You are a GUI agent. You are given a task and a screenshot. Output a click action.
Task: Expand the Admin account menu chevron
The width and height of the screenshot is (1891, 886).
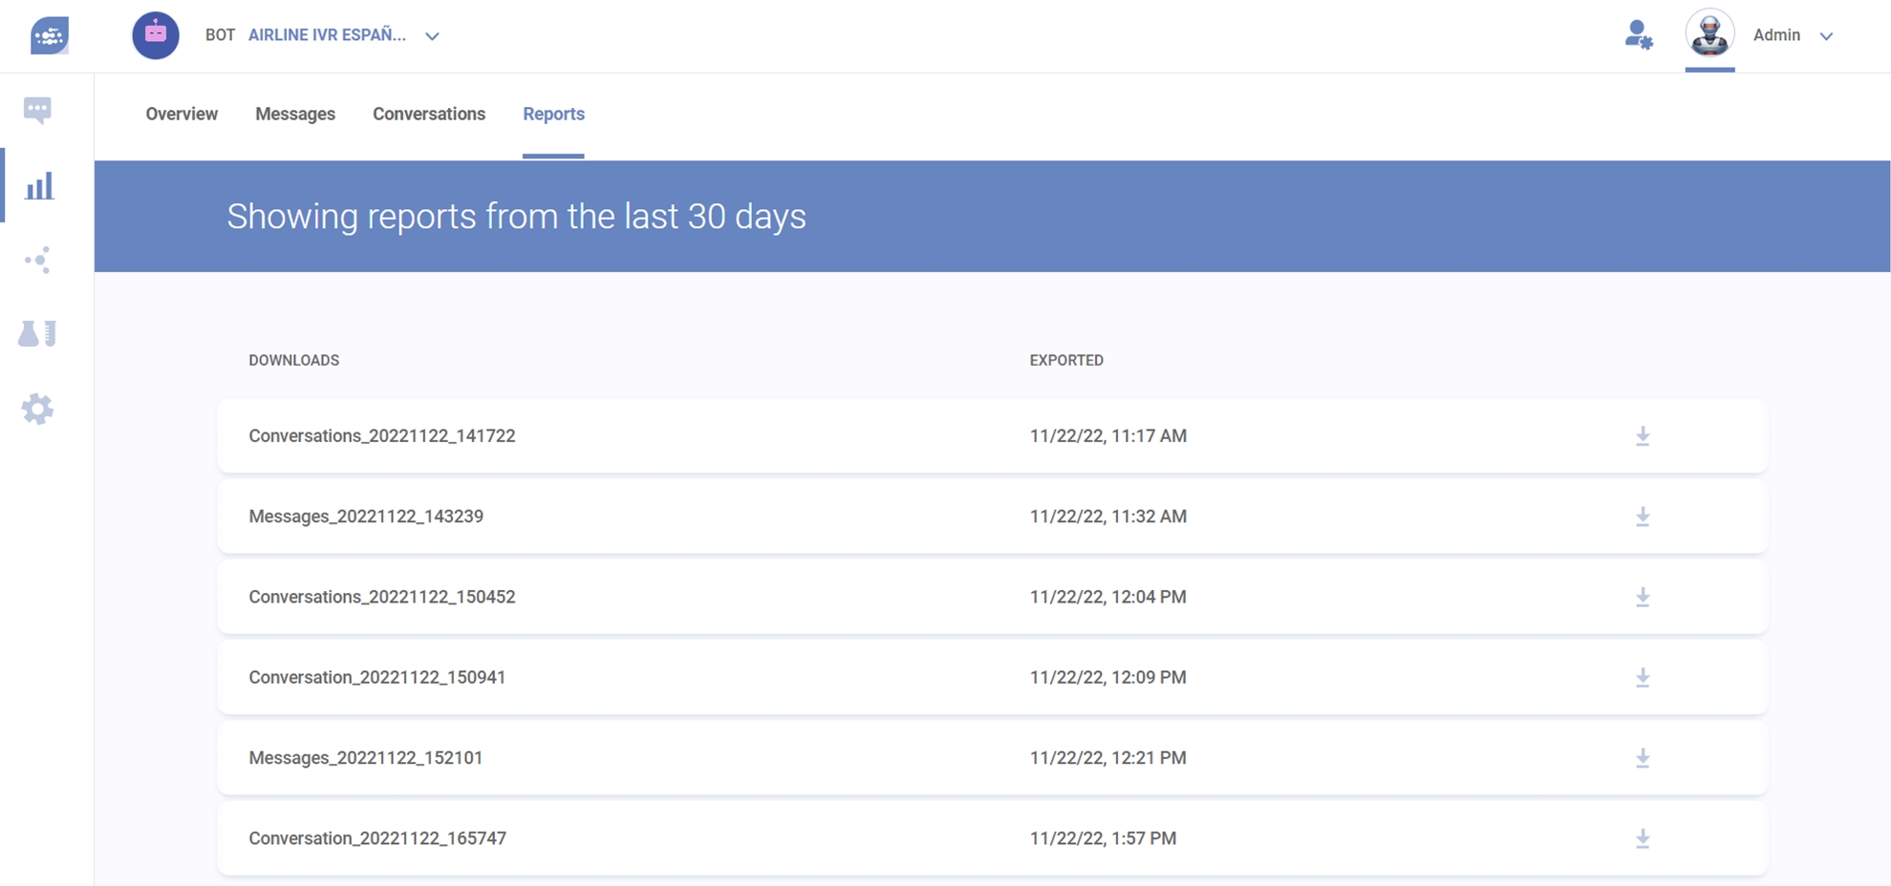click(1826, 36)
